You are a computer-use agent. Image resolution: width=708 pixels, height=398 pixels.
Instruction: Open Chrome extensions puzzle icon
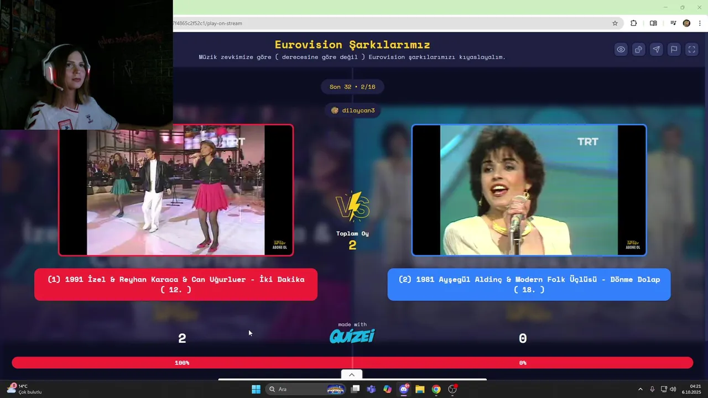coord(634,23)
